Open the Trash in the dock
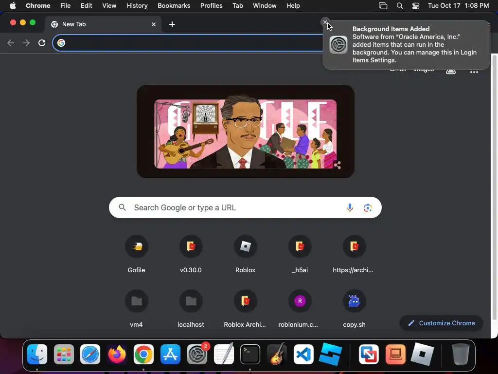The image size is (498, 374). pyautogui.click(x=460, y=355)
